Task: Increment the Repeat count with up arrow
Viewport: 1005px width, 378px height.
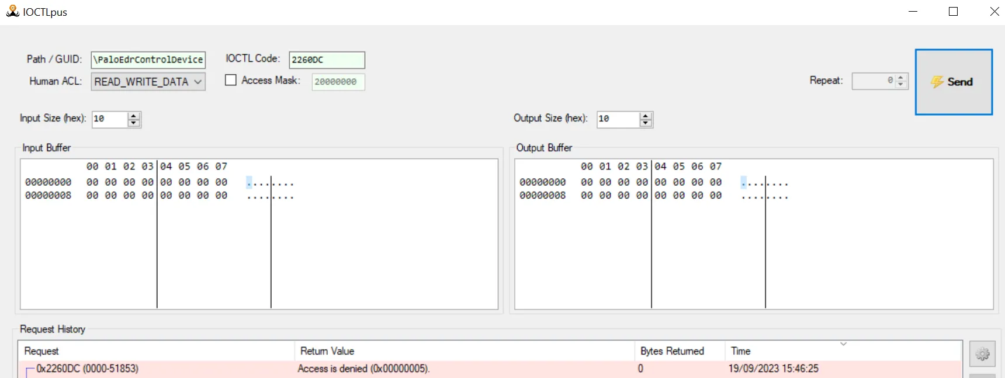Action: [x=900, y=77]
